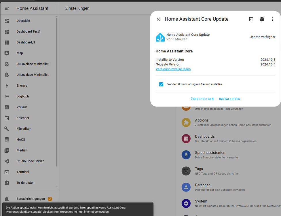281x216 pixels.
Task: Click the Tags entry title text
Action: [199, 169]
